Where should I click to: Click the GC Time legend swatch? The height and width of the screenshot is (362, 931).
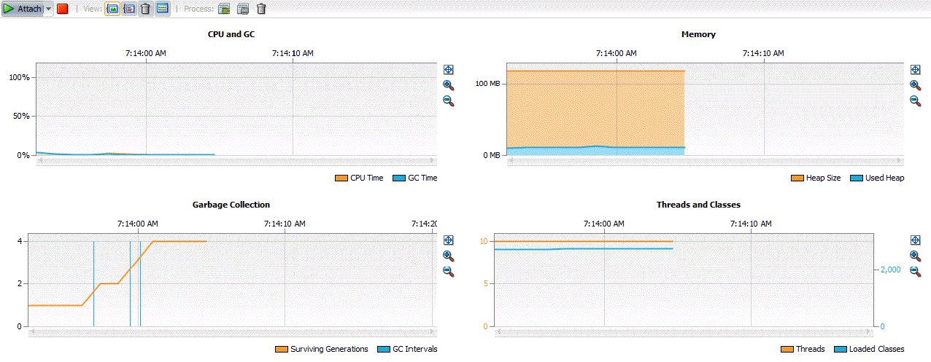(398, 178)
